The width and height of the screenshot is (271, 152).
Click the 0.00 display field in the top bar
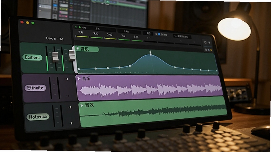129,31
